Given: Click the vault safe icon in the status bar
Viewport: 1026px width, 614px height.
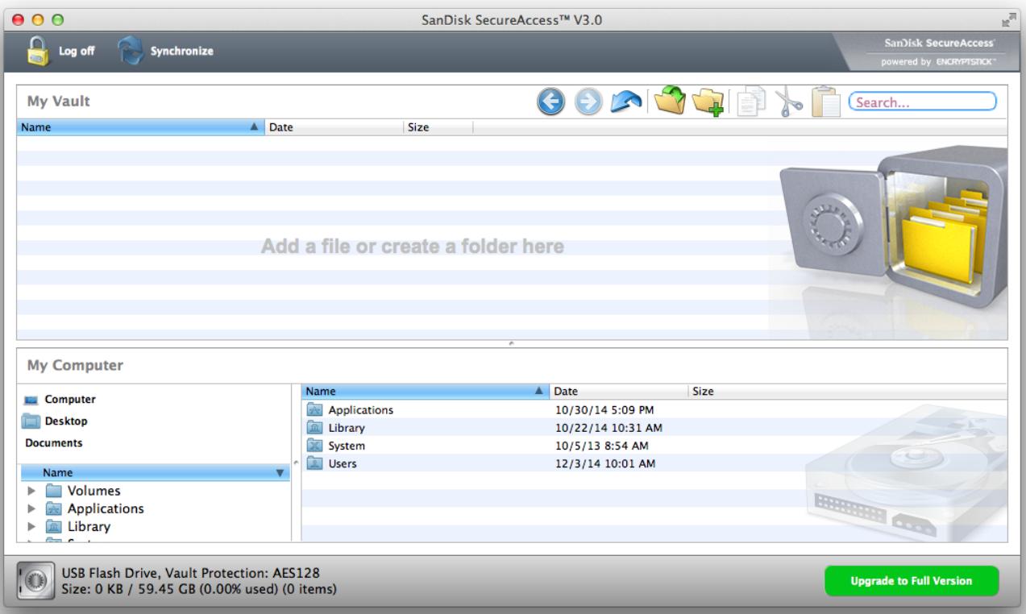Looking at the screenshot, I should pos(35,581).
